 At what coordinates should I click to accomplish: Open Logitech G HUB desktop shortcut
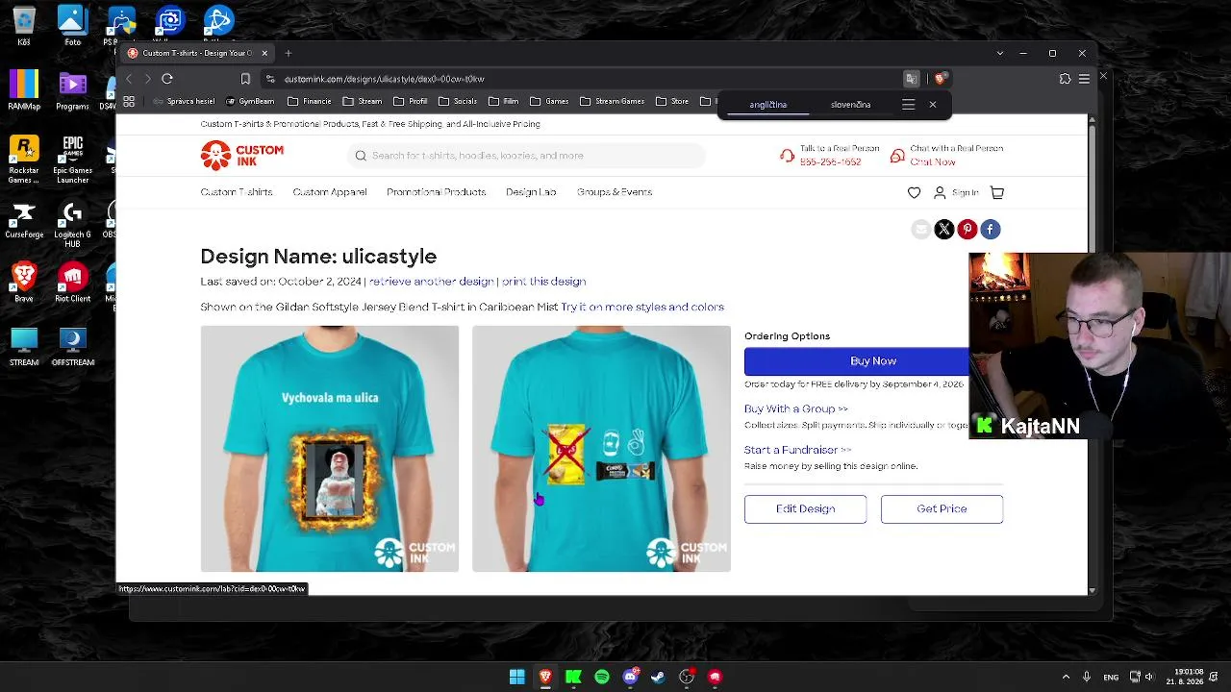[73, 225]
